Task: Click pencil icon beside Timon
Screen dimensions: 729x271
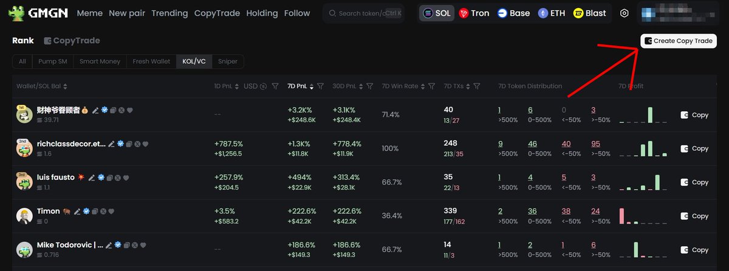Action: (x=77, y=211)
